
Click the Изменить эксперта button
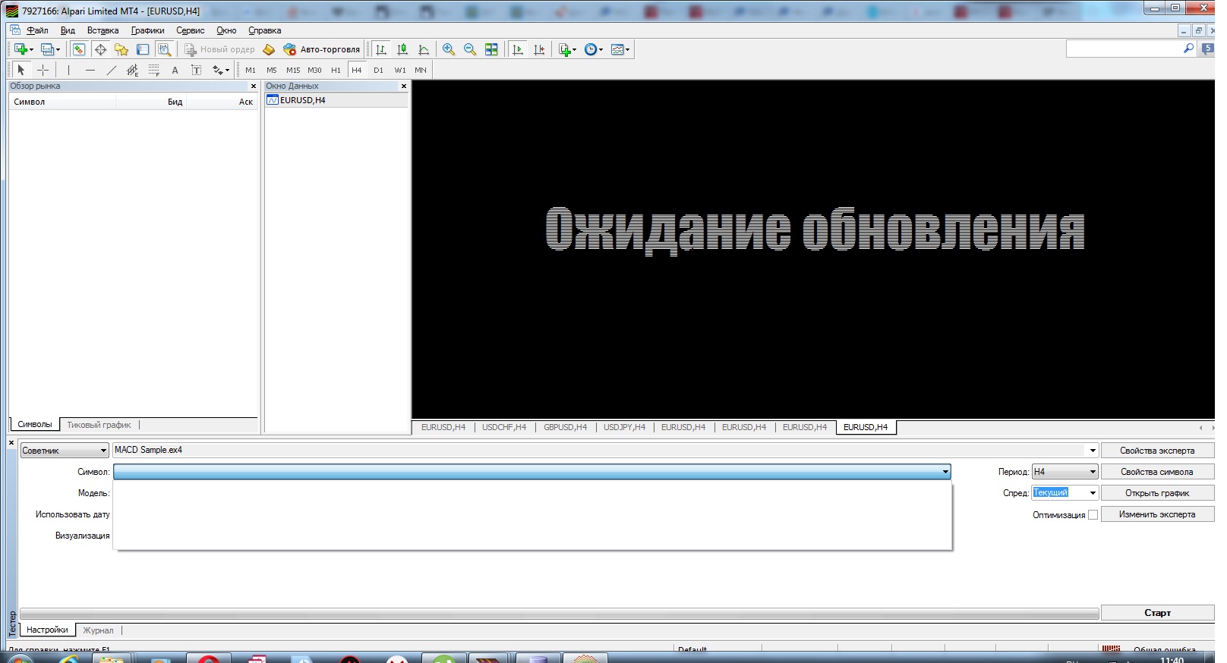coord(1157,514)
